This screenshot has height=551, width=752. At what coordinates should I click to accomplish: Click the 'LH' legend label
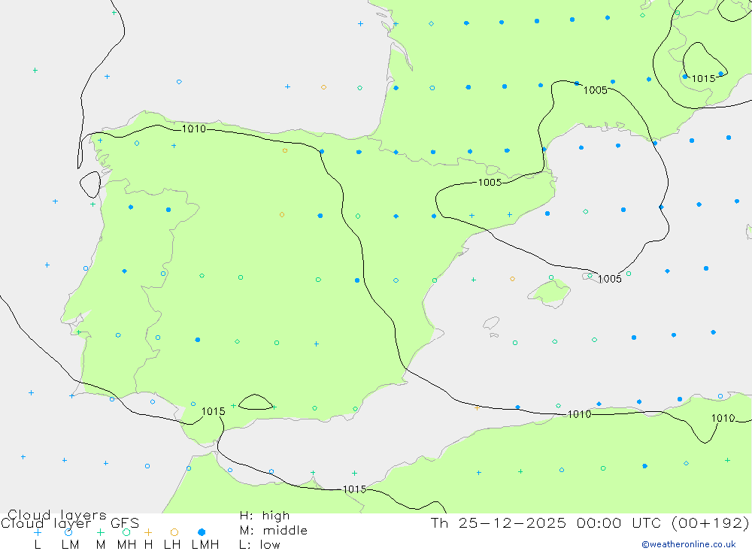coord(172,545)
